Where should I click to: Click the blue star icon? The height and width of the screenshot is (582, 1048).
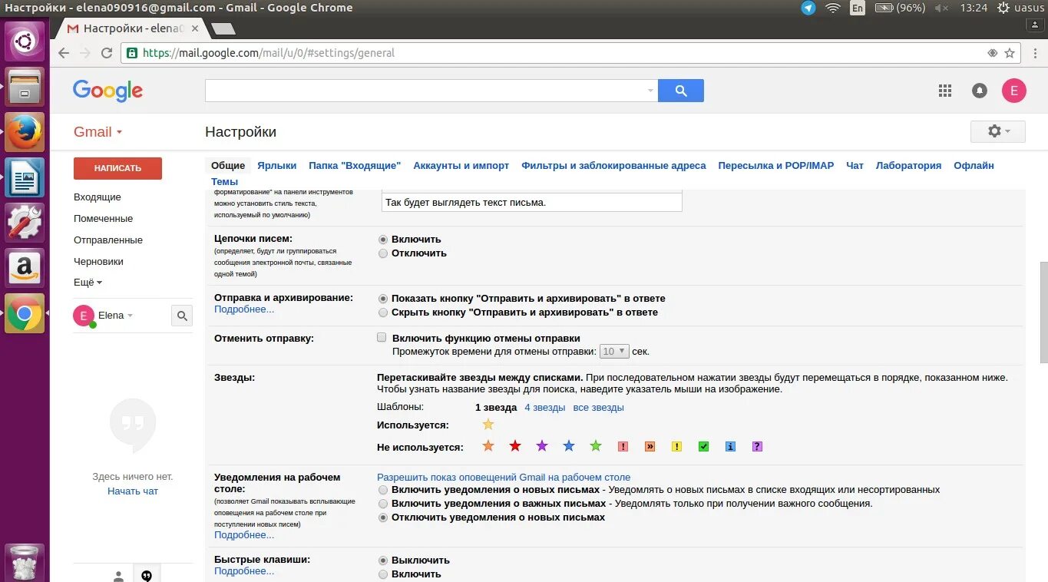coord(569,446)
